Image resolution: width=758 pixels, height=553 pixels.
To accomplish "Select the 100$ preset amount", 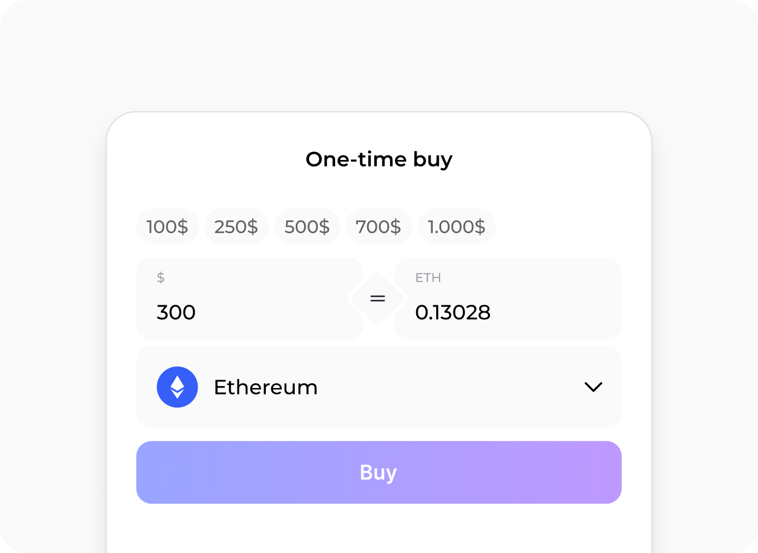I will tap(168, 227).
